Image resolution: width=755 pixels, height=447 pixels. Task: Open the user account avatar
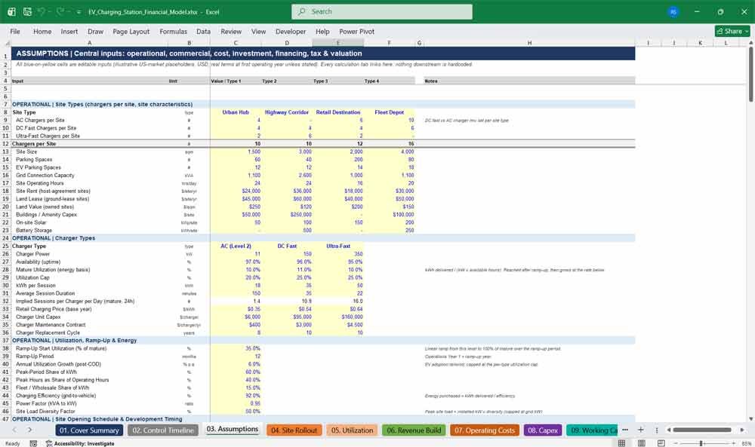pos(673,11)
